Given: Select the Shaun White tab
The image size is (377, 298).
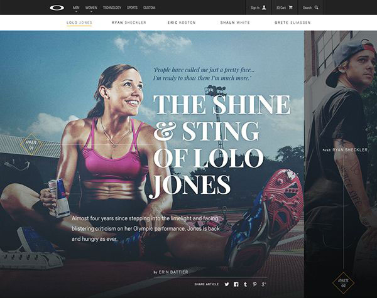Looking at the screenshot, I should 235,23.
